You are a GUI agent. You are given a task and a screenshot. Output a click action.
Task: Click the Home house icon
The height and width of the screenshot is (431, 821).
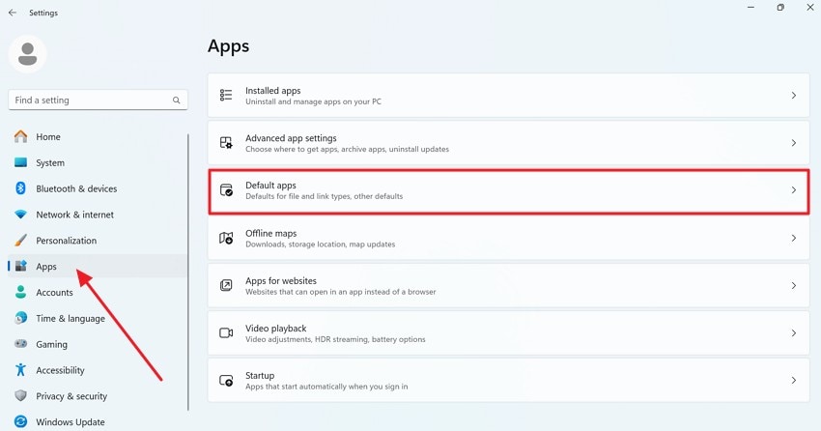21,136
